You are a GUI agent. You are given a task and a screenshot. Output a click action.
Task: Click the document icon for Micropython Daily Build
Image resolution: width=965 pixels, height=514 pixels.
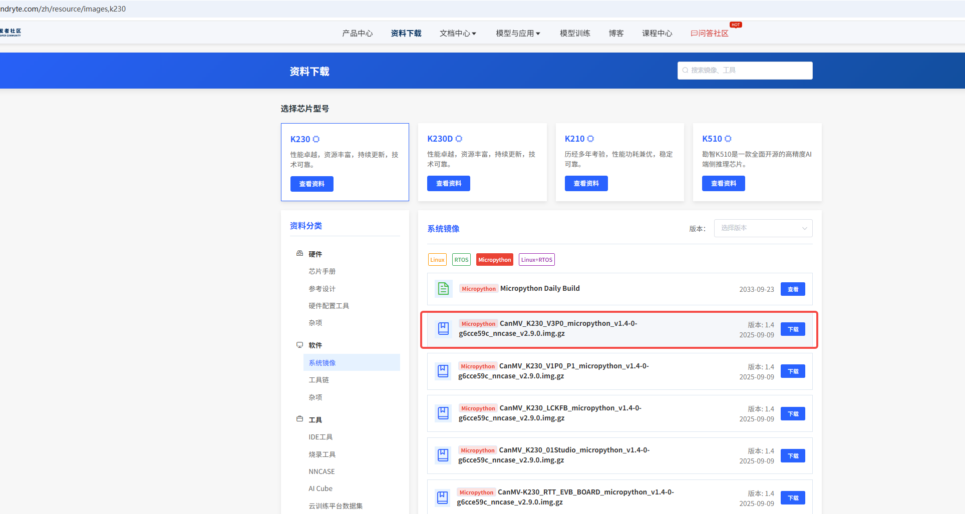[443, 289]
